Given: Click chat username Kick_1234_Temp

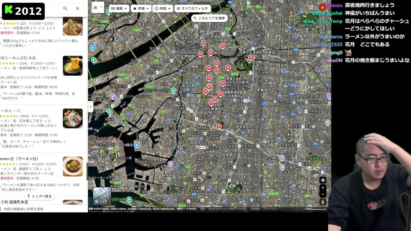Looking at the screenshot, I should click(x=323, y=21).
